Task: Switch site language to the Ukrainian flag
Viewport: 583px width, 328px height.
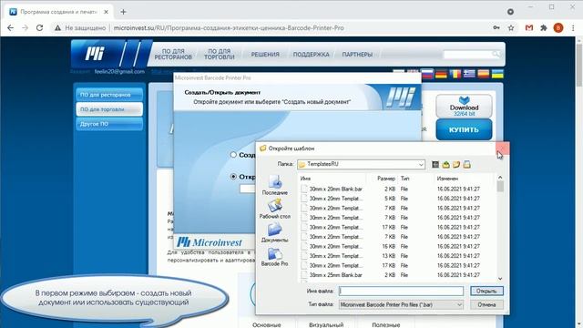Action: click(x=497, y=74)
